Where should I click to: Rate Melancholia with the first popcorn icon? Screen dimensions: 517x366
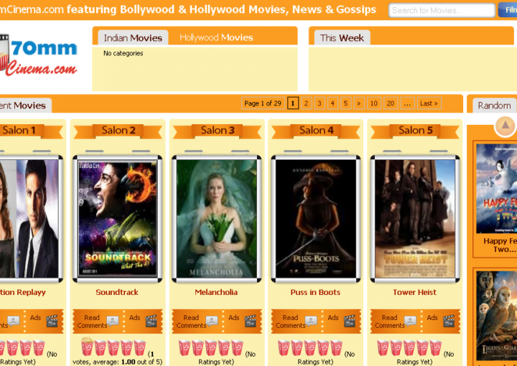coord(185,348)
